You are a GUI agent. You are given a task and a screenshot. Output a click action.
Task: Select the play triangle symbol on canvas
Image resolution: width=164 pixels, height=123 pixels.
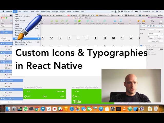point(96,38)
